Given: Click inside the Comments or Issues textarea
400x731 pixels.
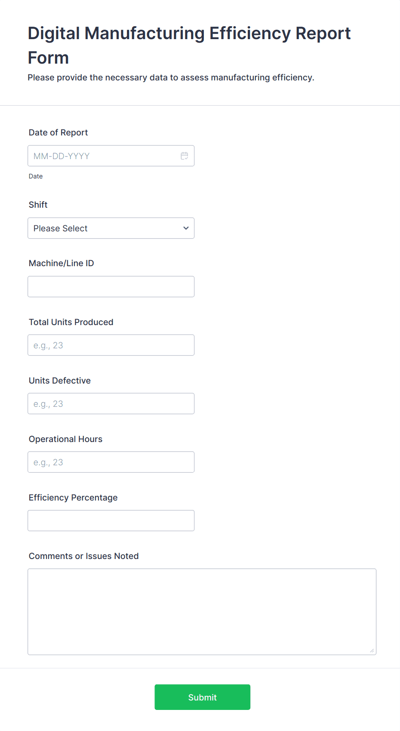Looking at the screenshot, I should [x=202, y=611].
